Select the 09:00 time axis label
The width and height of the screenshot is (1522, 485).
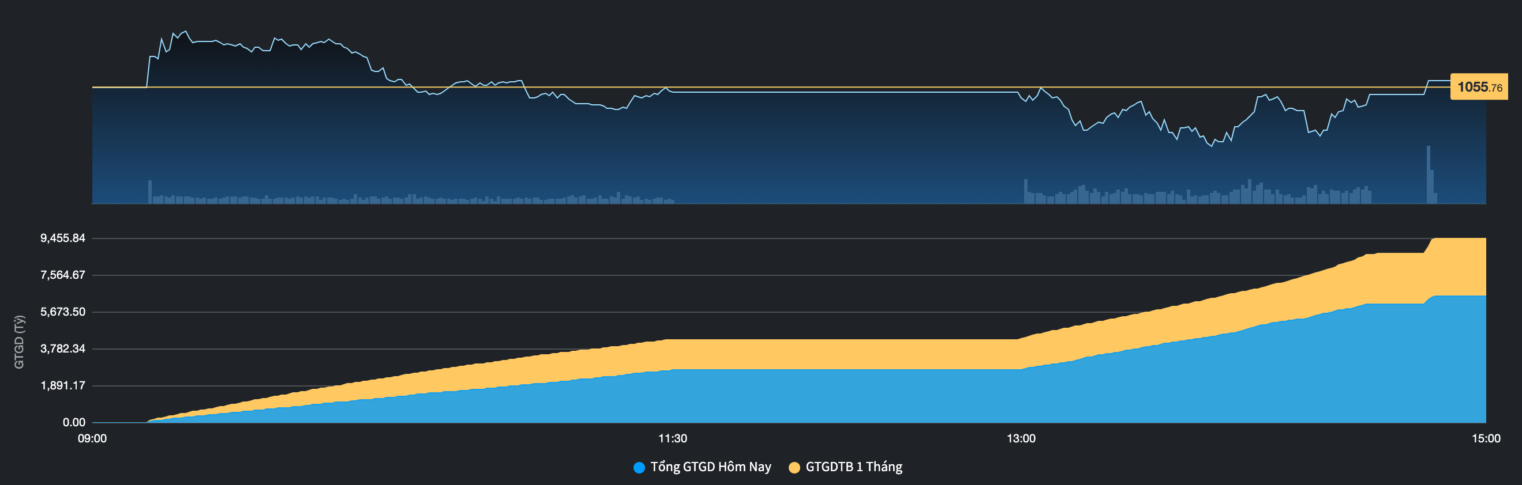[x=92, y=438]
